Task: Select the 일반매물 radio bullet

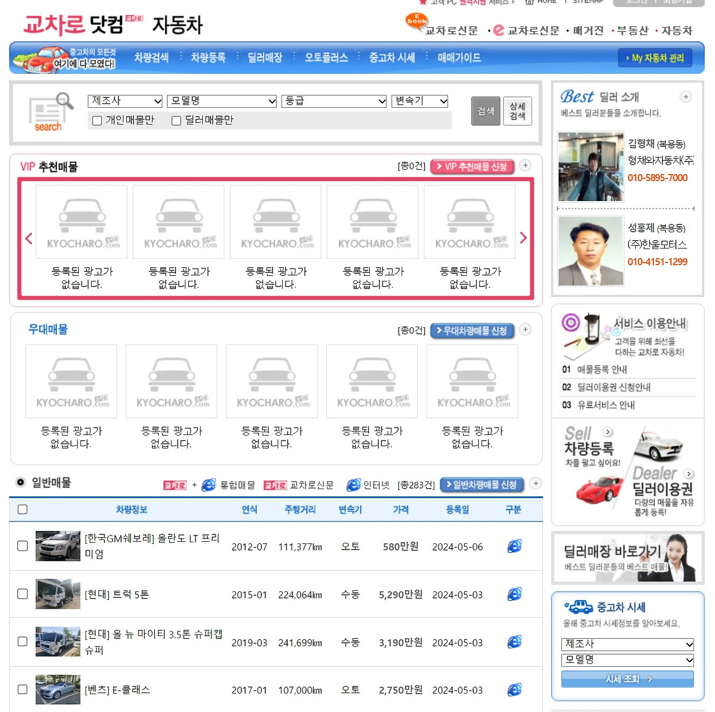Action: (x=21, y=482)
